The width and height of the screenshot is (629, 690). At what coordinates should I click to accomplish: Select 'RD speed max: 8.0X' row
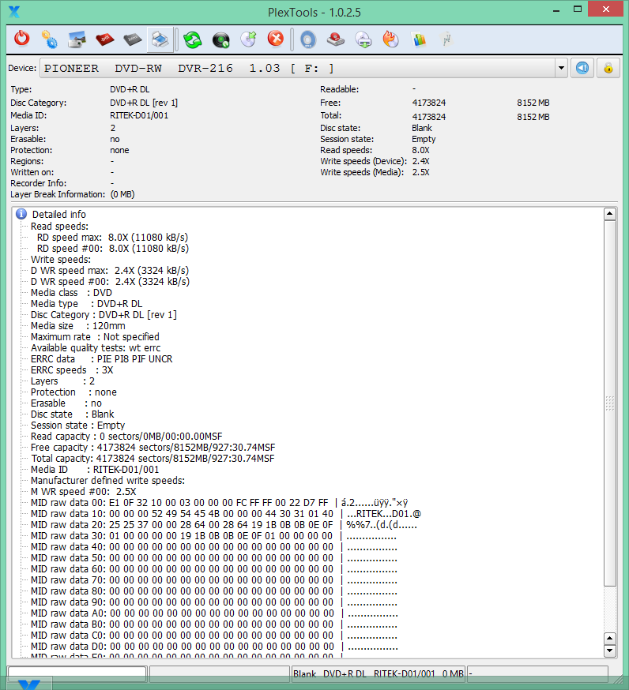pos(112,237)
